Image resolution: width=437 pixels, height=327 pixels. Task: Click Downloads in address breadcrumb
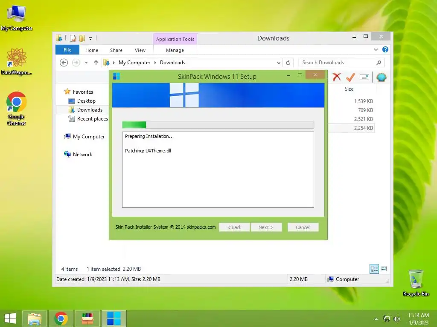click(x=172, y=63)
